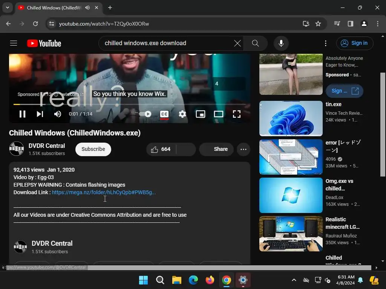Screen dimensions: 386x289
Task: Switch to theater mode
Action: click(218, 114)
